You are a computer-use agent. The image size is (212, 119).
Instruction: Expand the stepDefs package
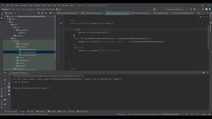point(15,66)
